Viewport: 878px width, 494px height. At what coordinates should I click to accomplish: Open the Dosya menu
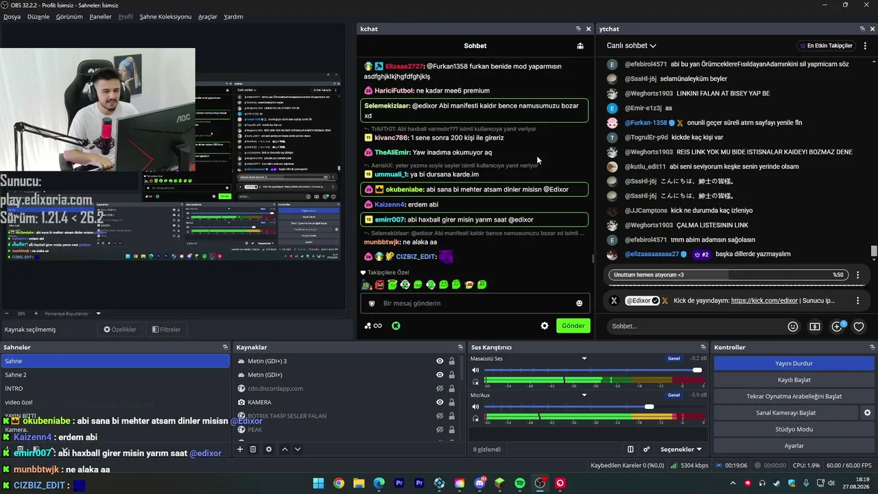(x=12, y=16)
